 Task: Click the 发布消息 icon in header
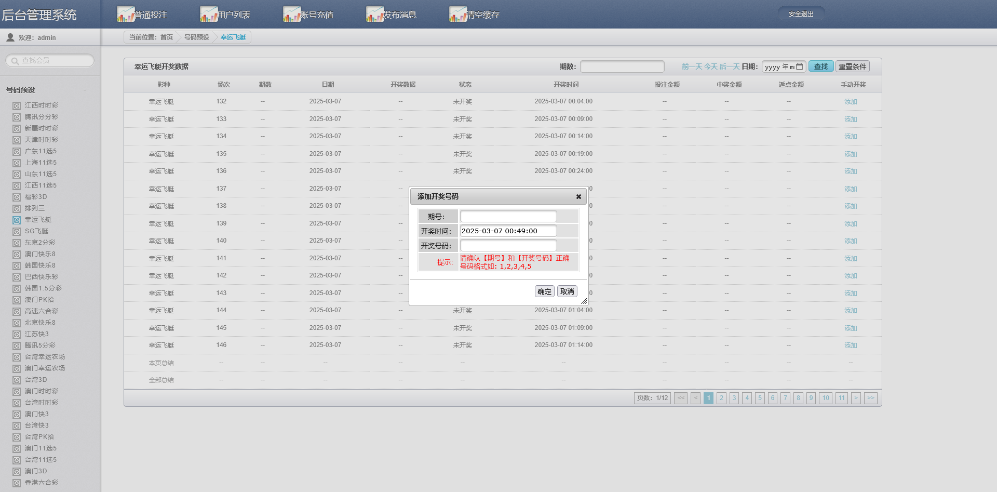pyautogui.click(x=375, y=14)
